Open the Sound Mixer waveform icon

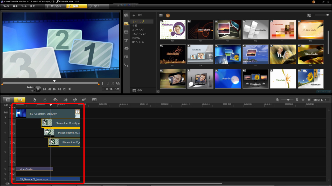click(x=66, y=100)
